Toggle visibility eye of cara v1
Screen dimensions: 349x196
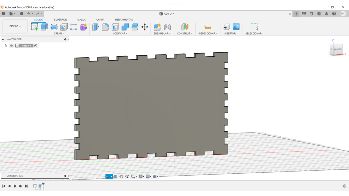pos(11,46)
